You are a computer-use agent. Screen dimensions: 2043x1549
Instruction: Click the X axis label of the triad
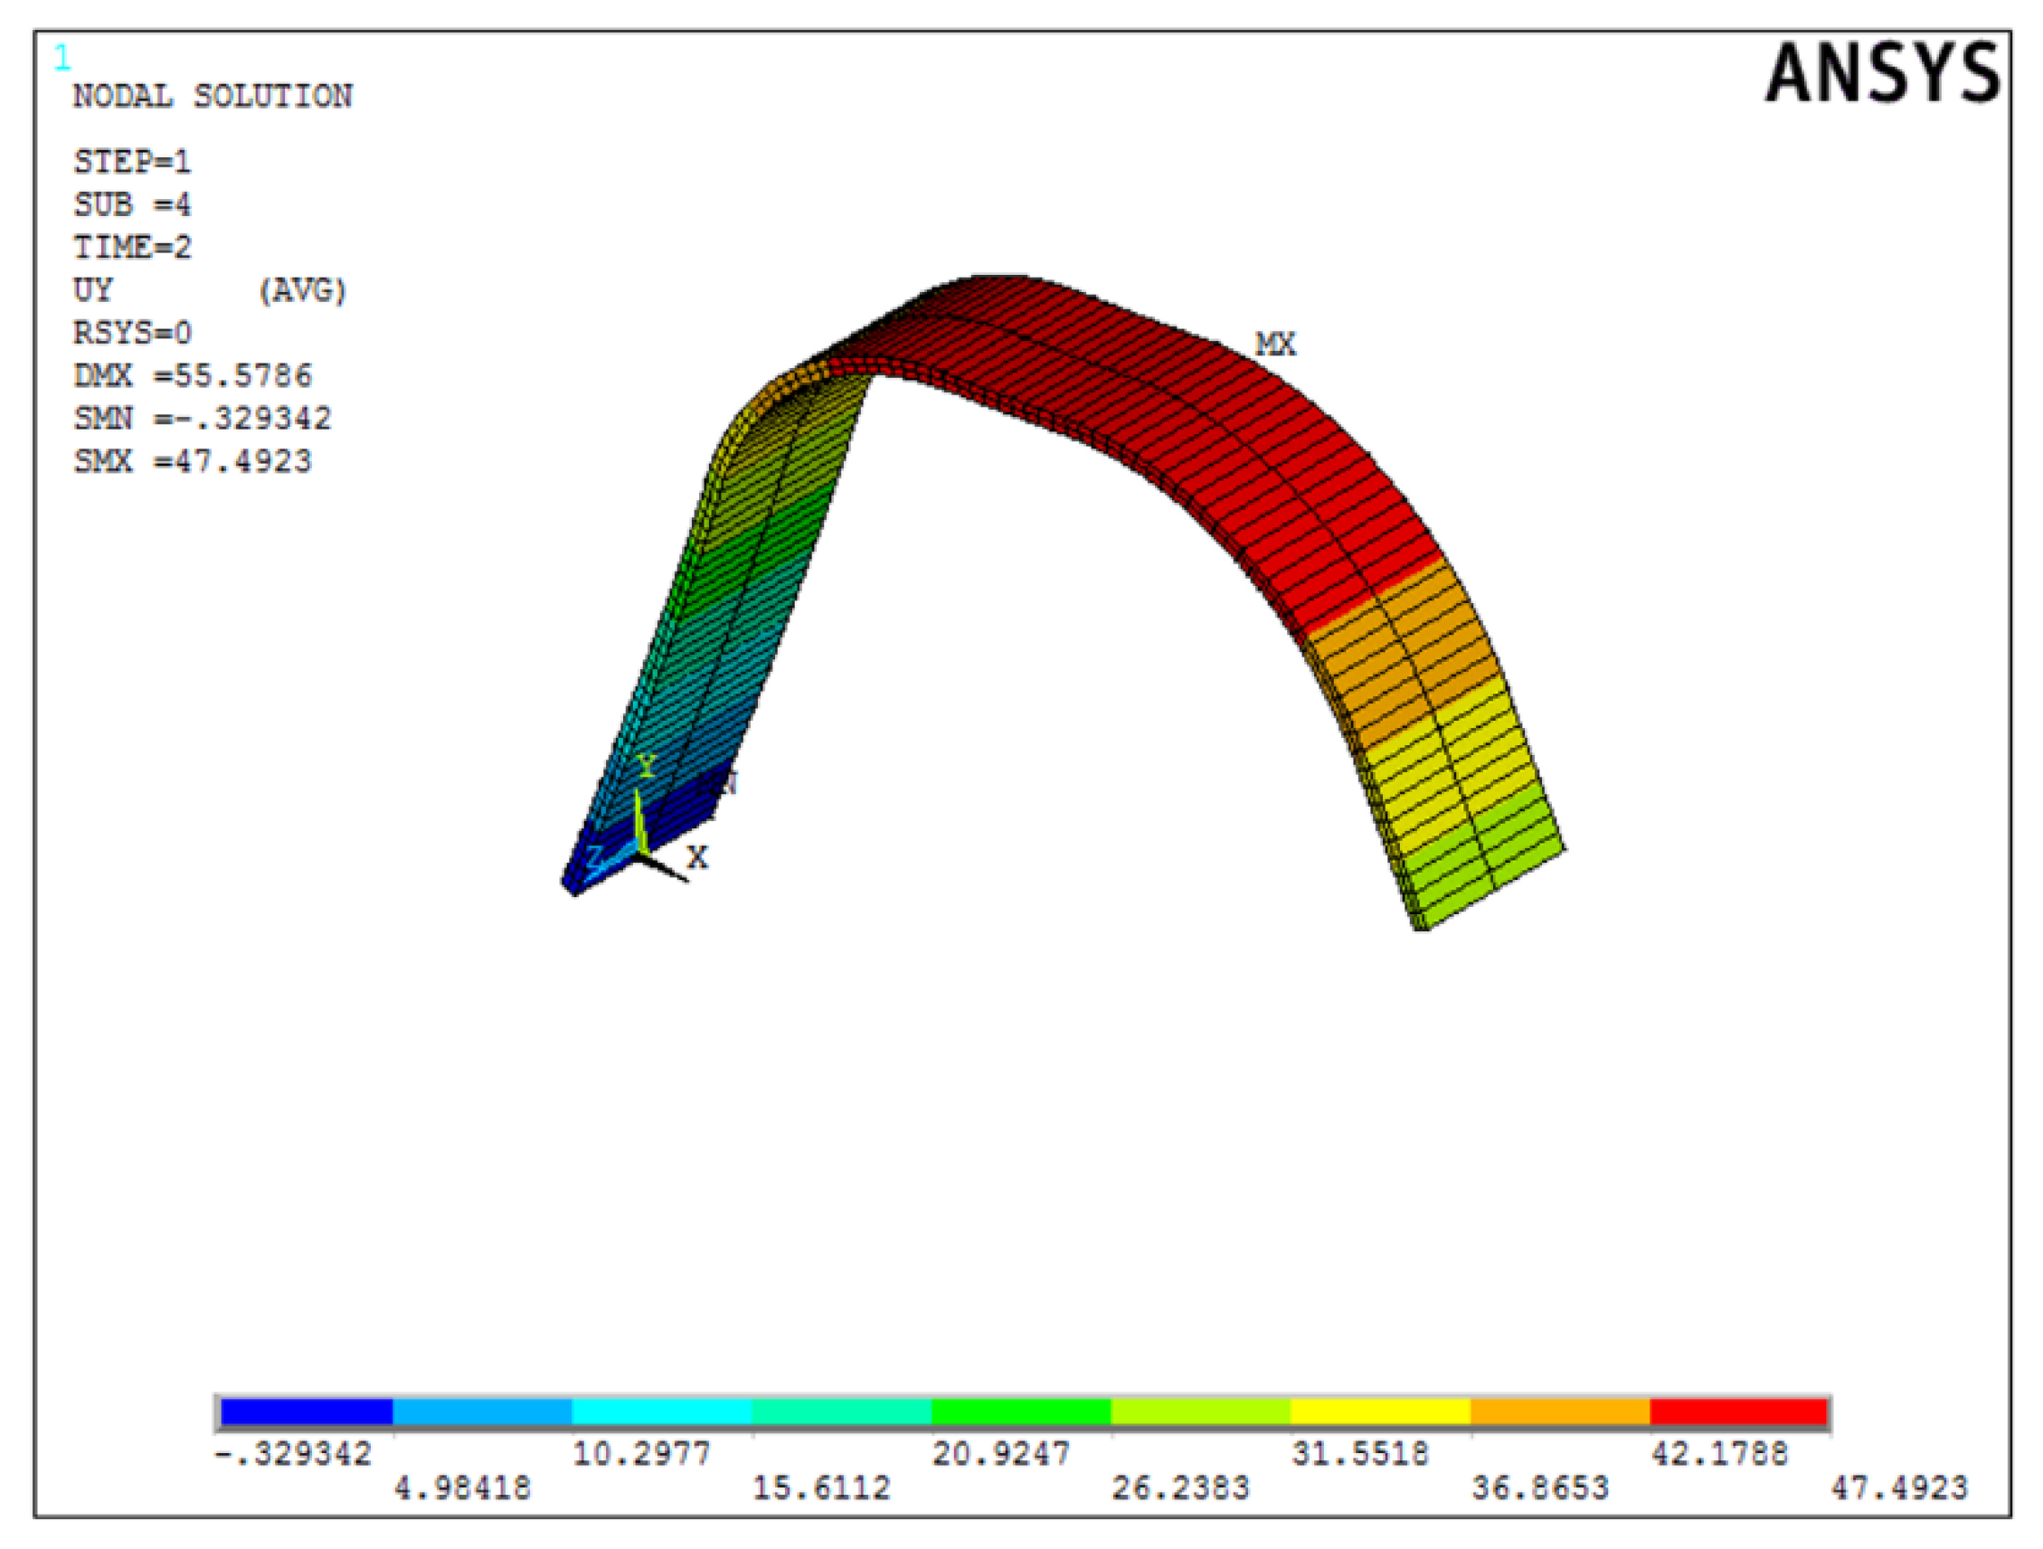[x=697, y=857]
